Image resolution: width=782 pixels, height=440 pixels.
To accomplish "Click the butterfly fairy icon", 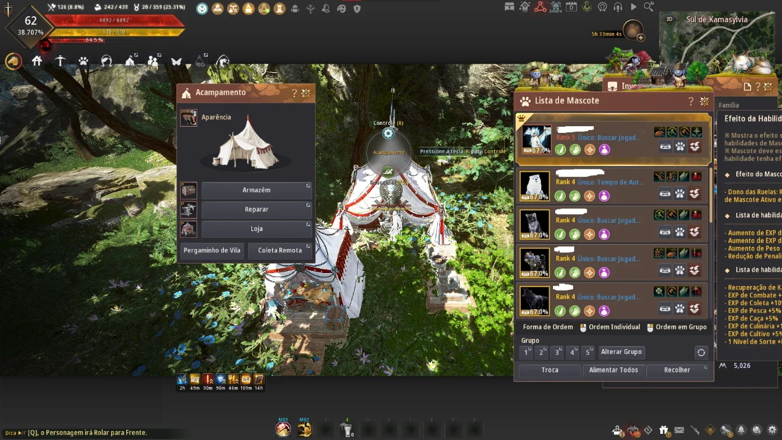I will pos(177,61).
